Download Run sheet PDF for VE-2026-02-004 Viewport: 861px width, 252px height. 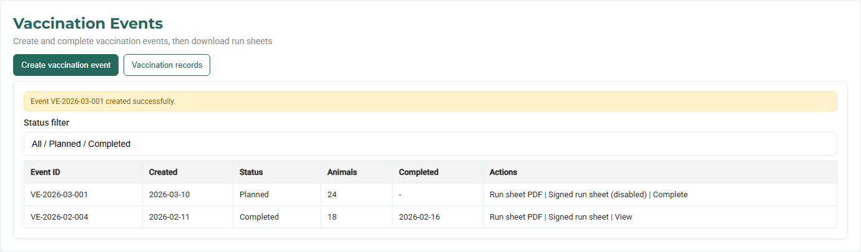click(515, 217)
